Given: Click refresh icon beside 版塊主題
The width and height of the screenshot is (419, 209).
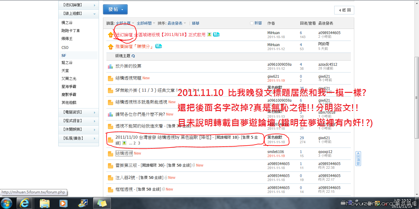Looking at the screenshot, I should click(133, 56).
